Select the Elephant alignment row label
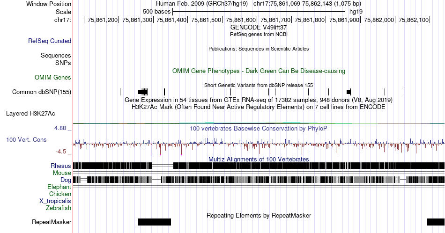 pos(59,187)
